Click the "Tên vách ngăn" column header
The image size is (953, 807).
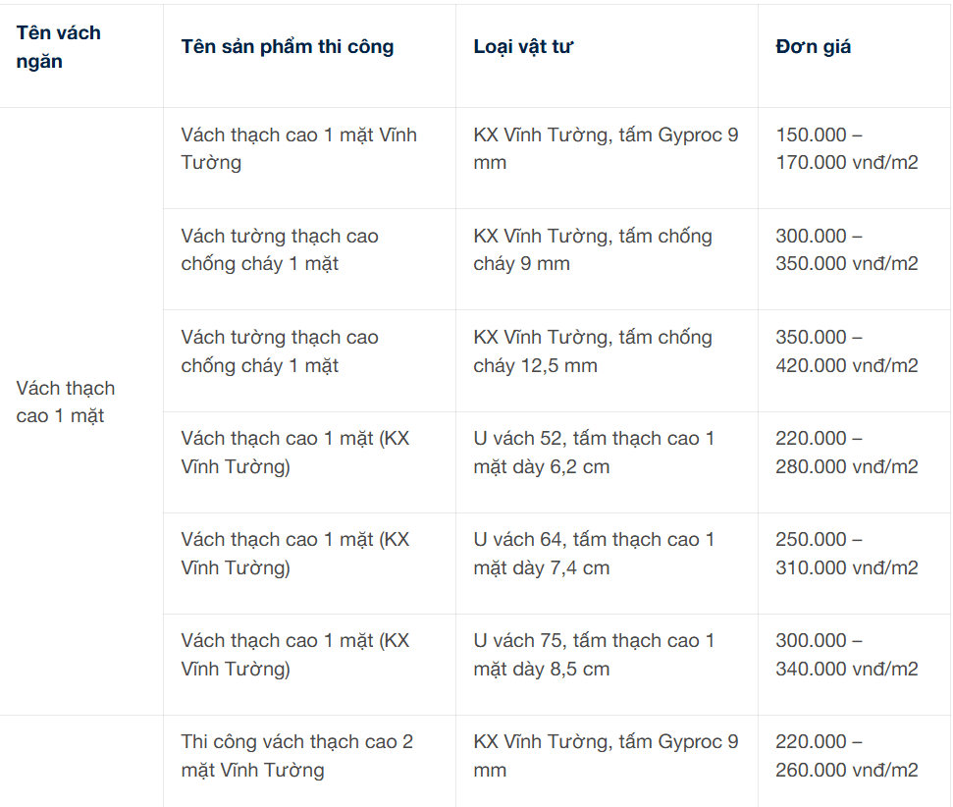click(x=59, y=47)
